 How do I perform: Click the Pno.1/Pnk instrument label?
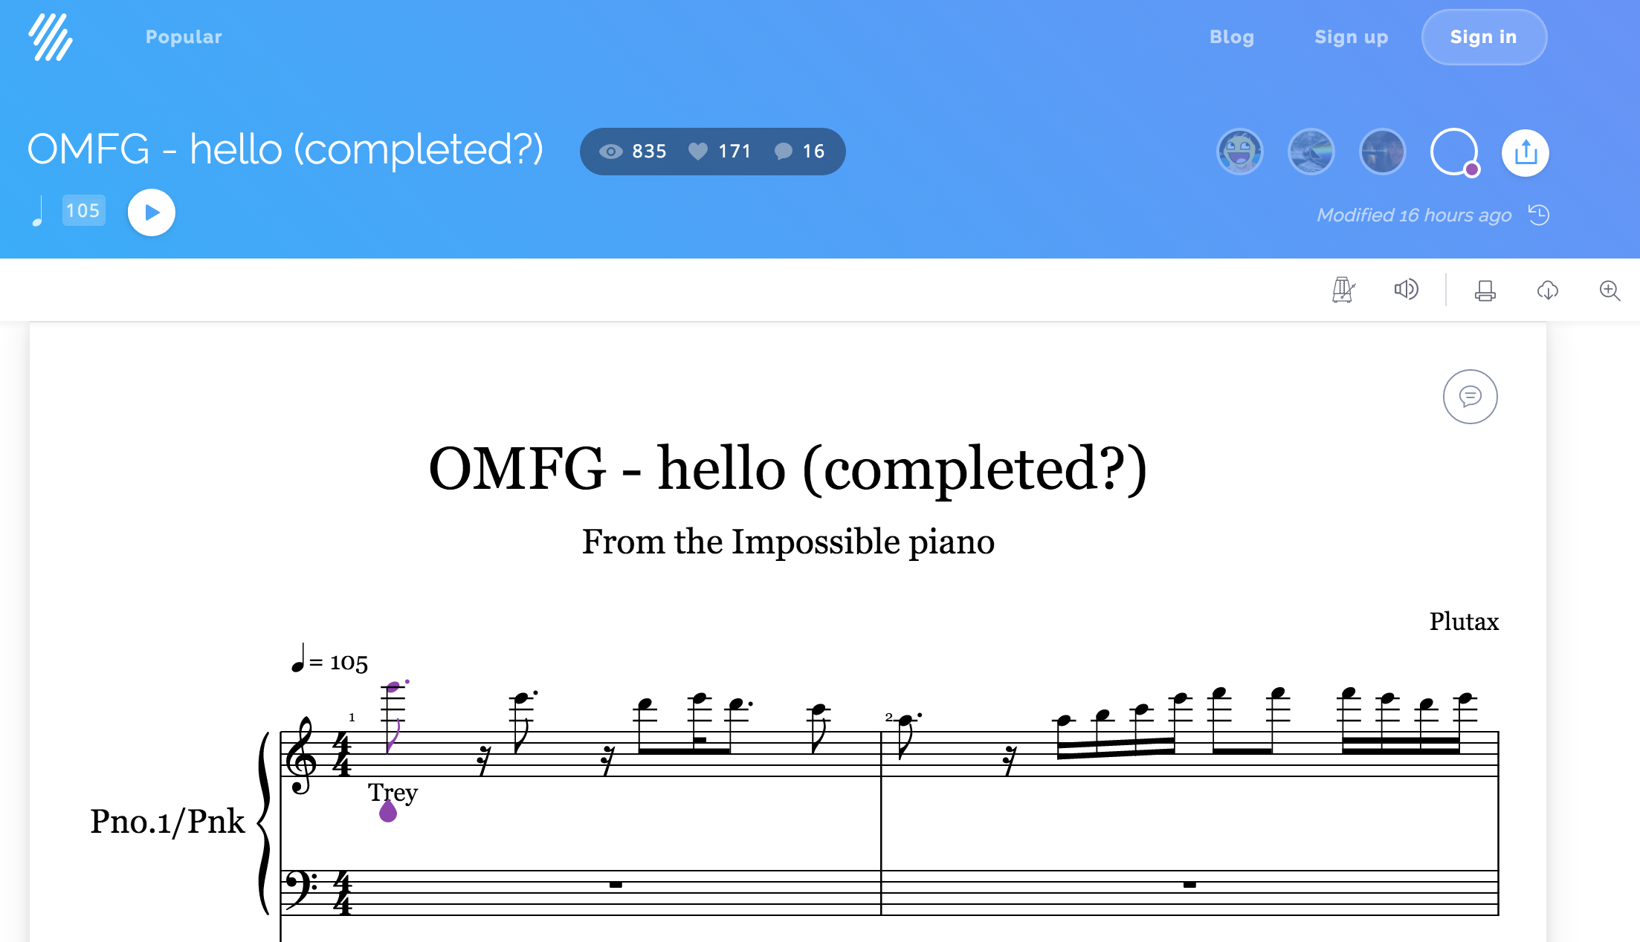167,822
